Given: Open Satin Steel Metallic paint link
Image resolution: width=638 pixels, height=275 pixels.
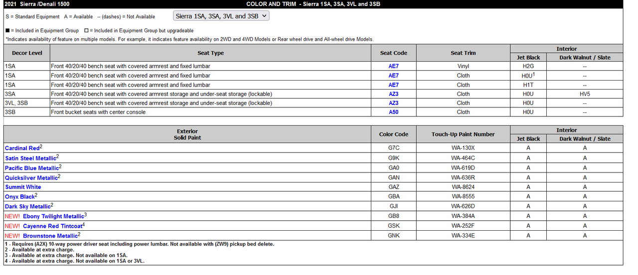Looking at the screenshot, I should coord(31,158).
